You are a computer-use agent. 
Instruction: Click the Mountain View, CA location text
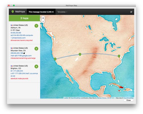pyautogui.click(x=18, y=50)
